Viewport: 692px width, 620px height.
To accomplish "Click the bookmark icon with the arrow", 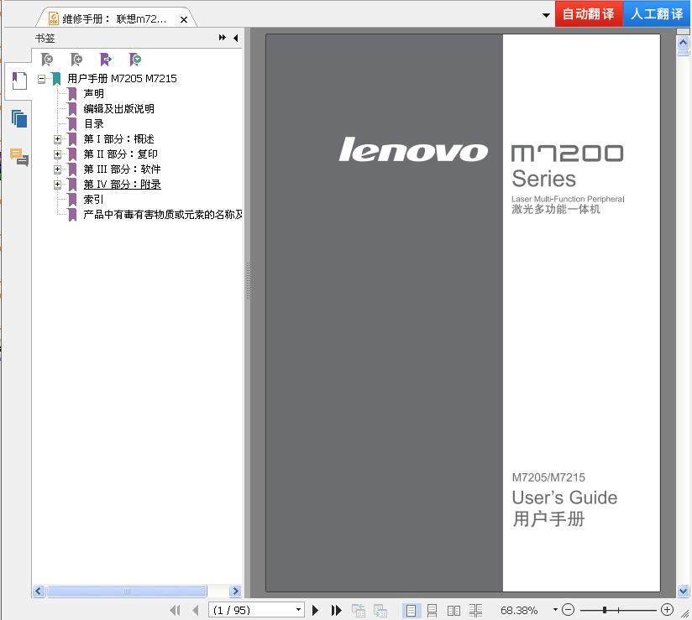I will pos(106,59).
